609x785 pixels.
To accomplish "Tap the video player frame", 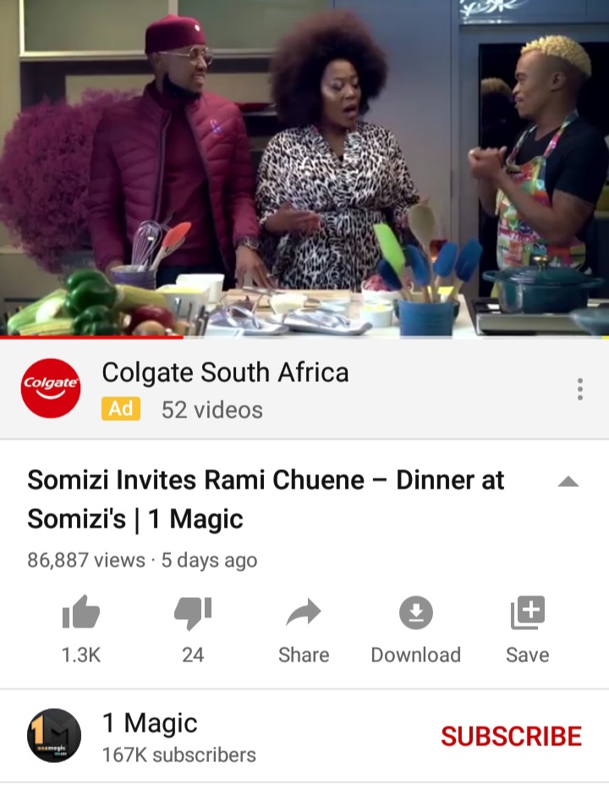I will pyautogui.click(x=304, y=168).
